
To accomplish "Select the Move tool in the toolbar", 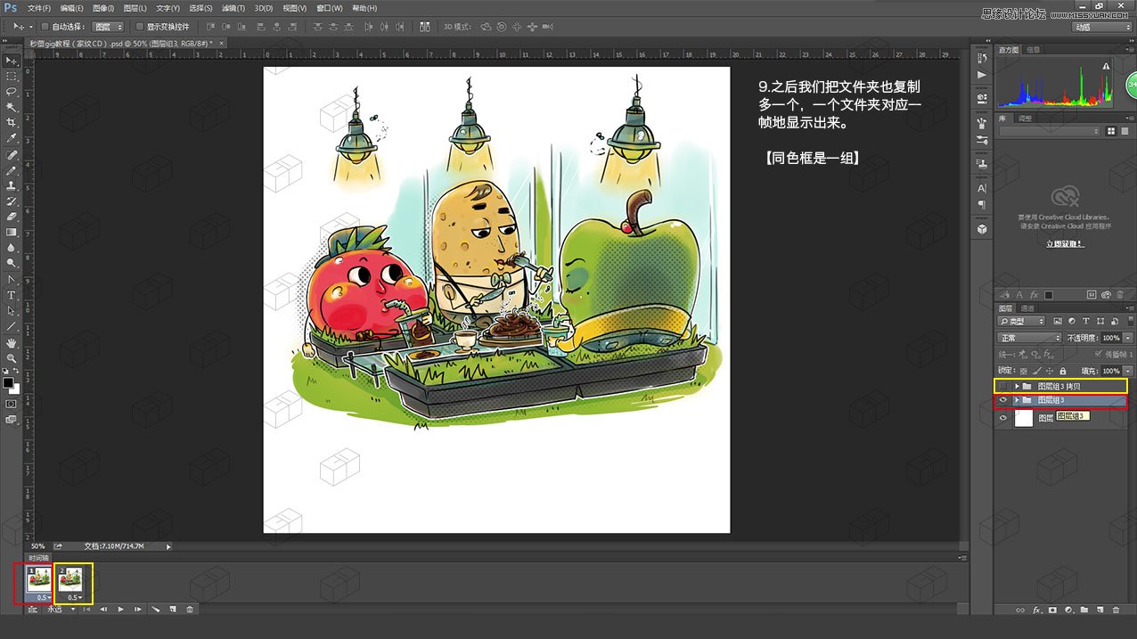I will click(12, 61).
